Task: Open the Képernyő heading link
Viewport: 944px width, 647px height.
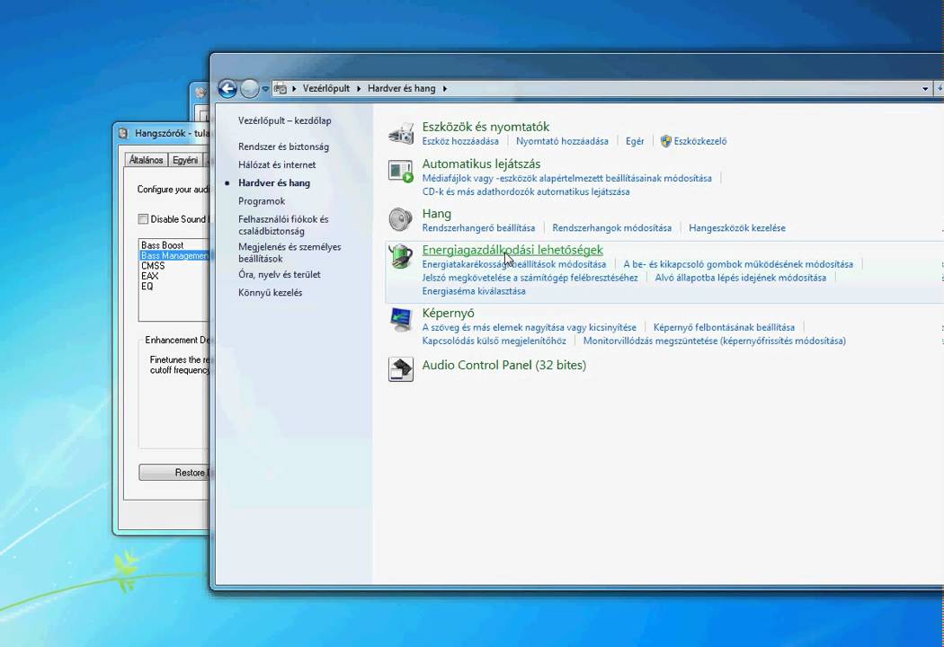Action: pos(448,313)
